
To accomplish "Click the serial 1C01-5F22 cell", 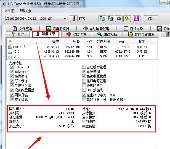I will click(x=123, y=47).
